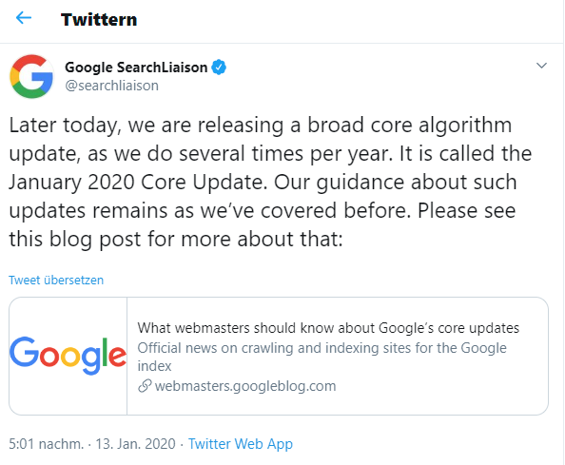The width and height of the screenshot is (565, 465).
Task: Open the core updates article headline
Action: [x=328, y=328]
